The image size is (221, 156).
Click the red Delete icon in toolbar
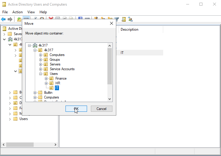coord(51,19)
